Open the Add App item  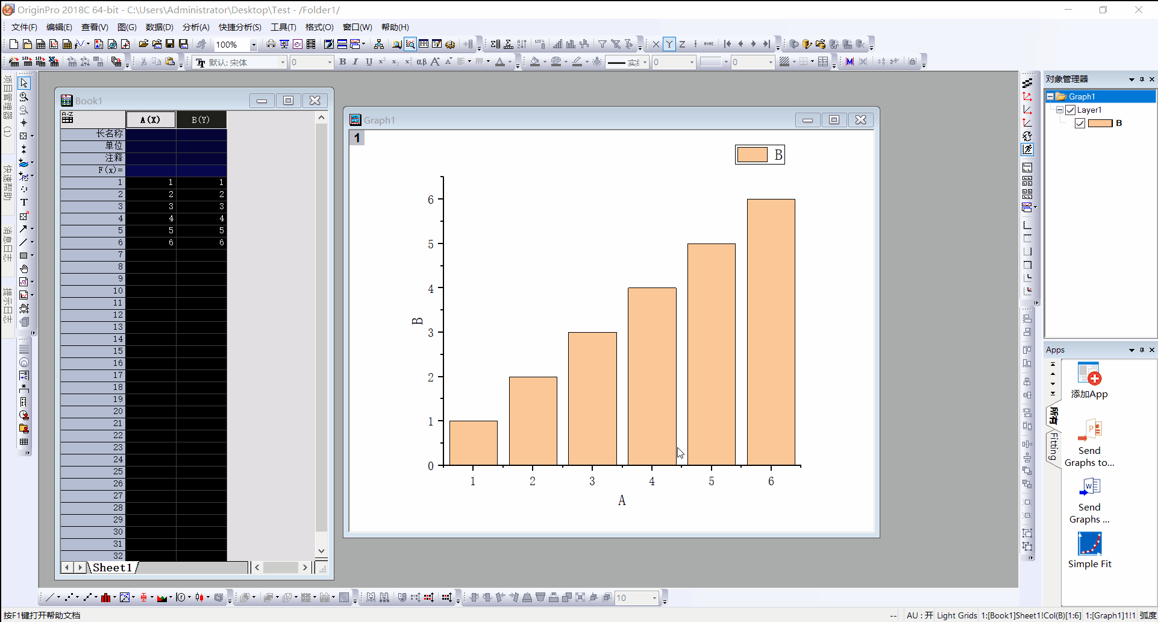[x=1089, y=381]
